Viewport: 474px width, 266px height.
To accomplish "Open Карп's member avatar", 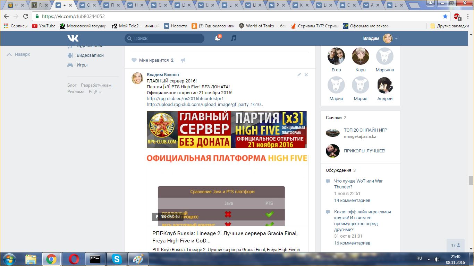I will point(361,56).
